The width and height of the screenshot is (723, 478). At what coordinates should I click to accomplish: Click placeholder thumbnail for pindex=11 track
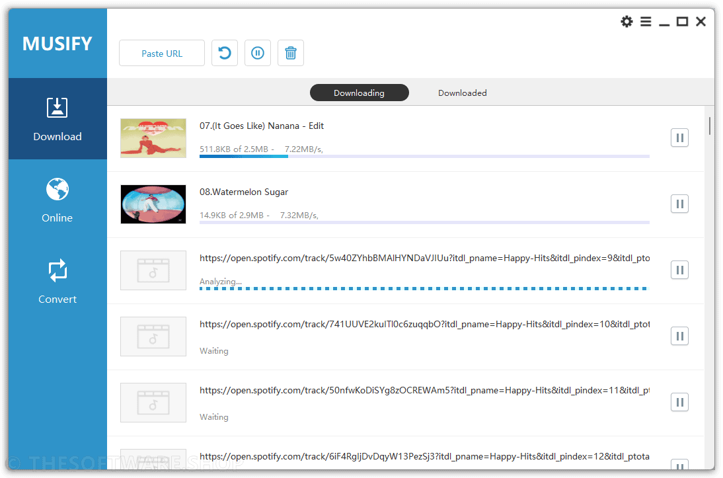[x=153, y=403]
